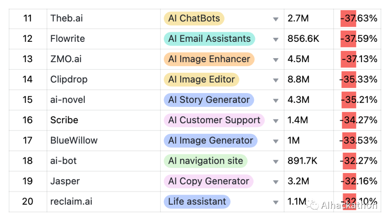Click the AIhackathon watermark logo icon
This screenshot has height=221, width=390.
[x=312, y=205]
